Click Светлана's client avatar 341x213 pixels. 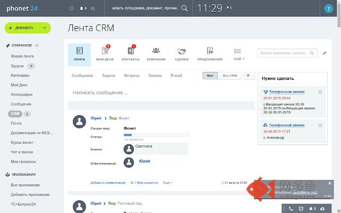point(129,149)
